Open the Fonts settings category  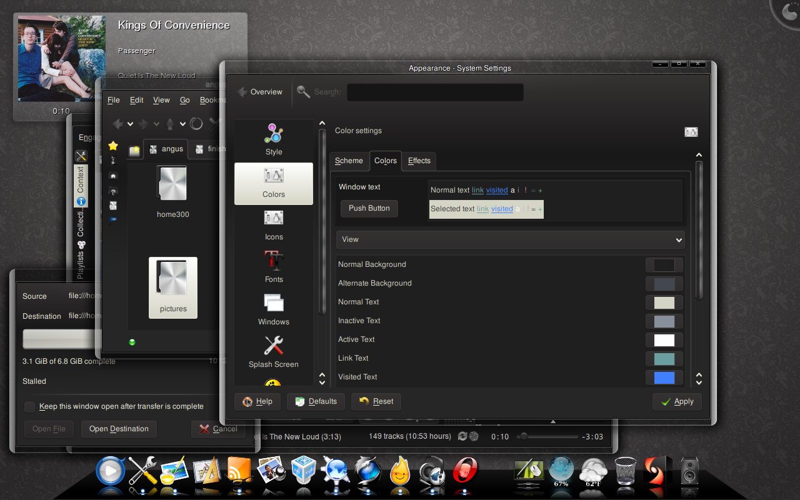274,269
